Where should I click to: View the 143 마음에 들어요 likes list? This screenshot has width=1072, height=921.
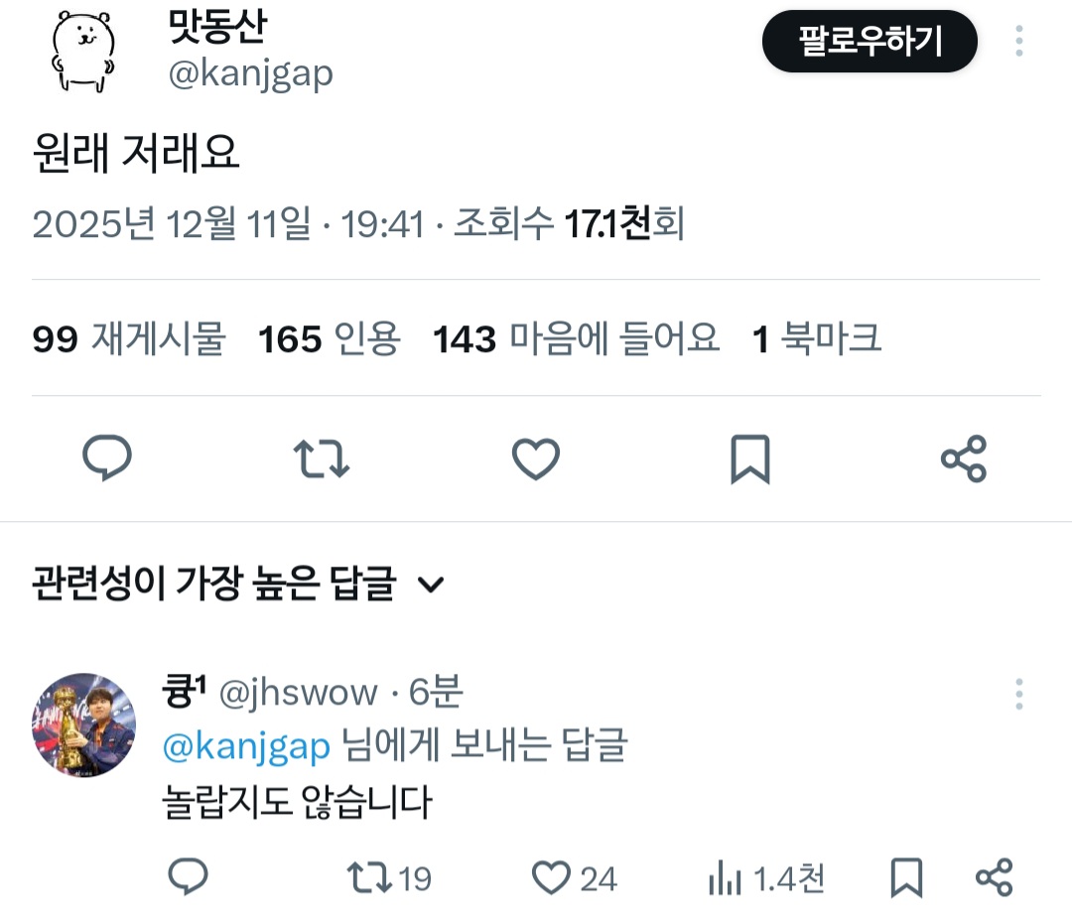click(577, 338)
